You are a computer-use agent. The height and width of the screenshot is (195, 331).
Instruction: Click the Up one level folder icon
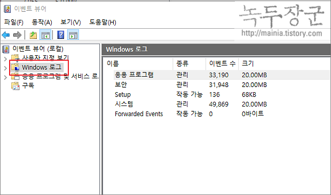coord(33,35)
